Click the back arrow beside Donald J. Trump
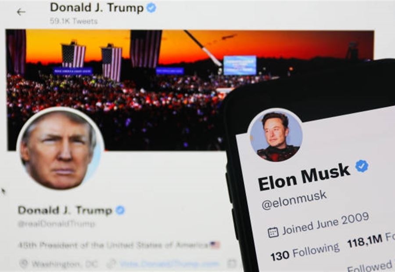The width and height of the screenshot is (395, 272). click(x=21, y=12)
